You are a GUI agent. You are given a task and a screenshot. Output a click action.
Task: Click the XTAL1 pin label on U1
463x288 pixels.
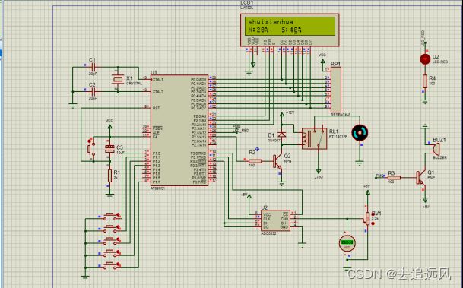157,80
